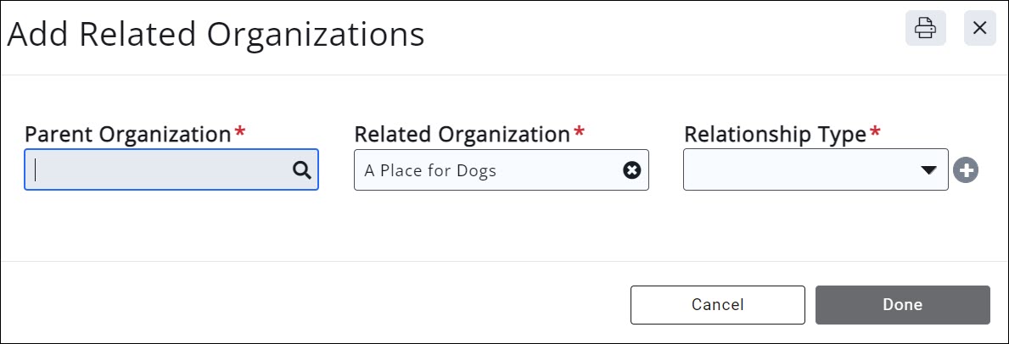Expand the Relationship Type dropdown arrow

coord(929,170)
